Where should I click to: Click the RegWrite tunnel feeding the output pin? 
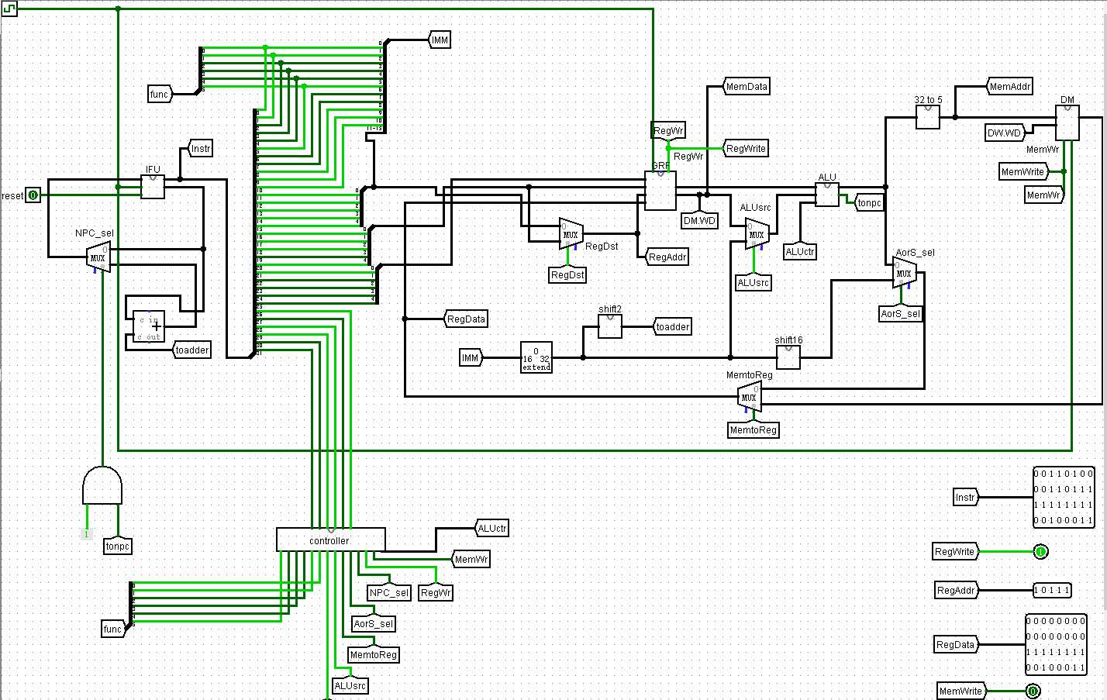(955, 552)
